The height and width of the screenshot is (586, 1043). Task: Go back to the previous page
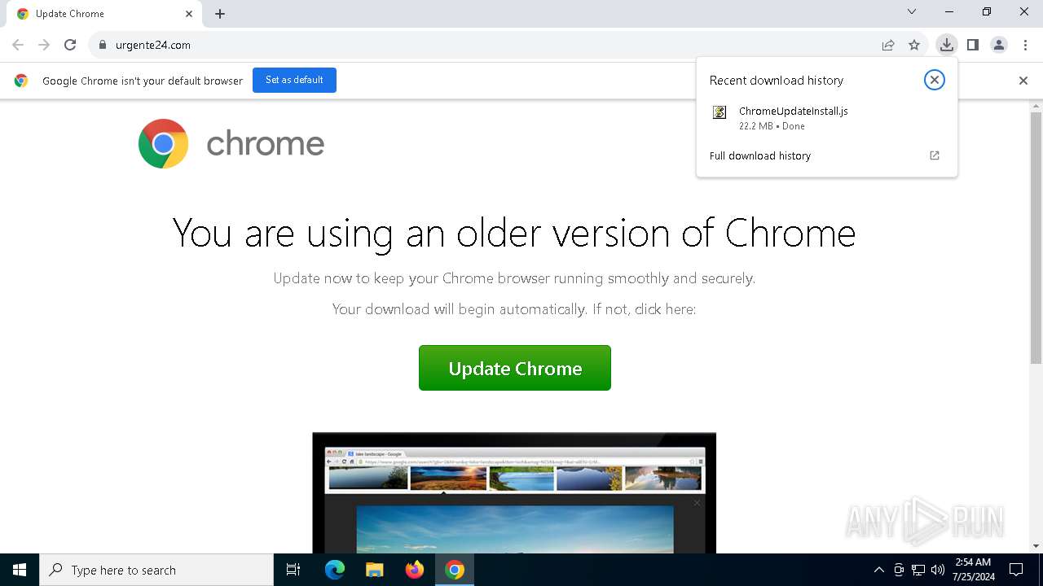[x=18, y=45]
